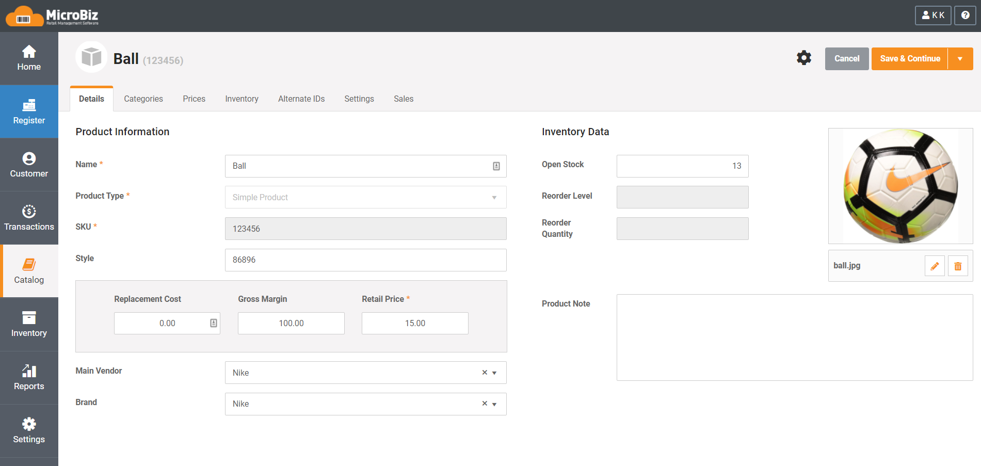Image resolution: width=981 pixels, height=466 pixels.
Task: Clear the Main Vendor selection
Action: 485,373
